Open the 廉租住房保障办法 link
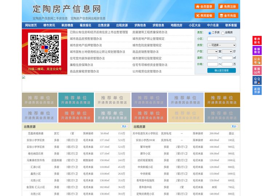Viewport: 262px width, 196px height. click(82, 65)
